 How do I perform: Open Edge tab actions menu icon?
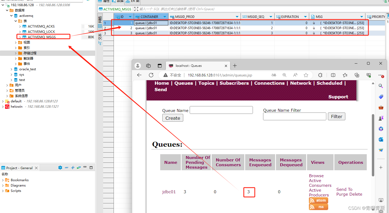point(160,66)
